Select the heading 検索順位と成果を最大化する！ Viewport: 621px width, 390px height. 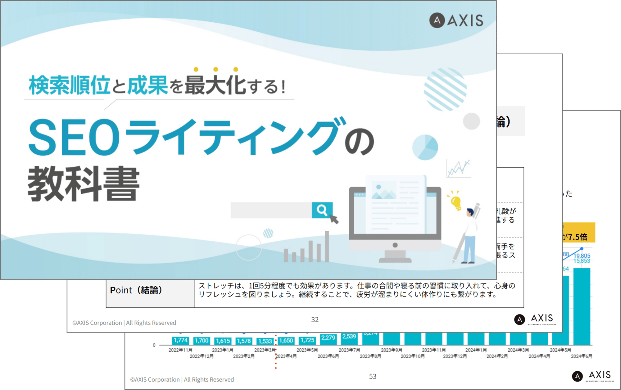(157, 85)
